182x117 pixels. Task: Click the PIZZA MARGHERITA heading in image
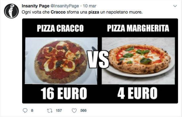click(138, 28)
